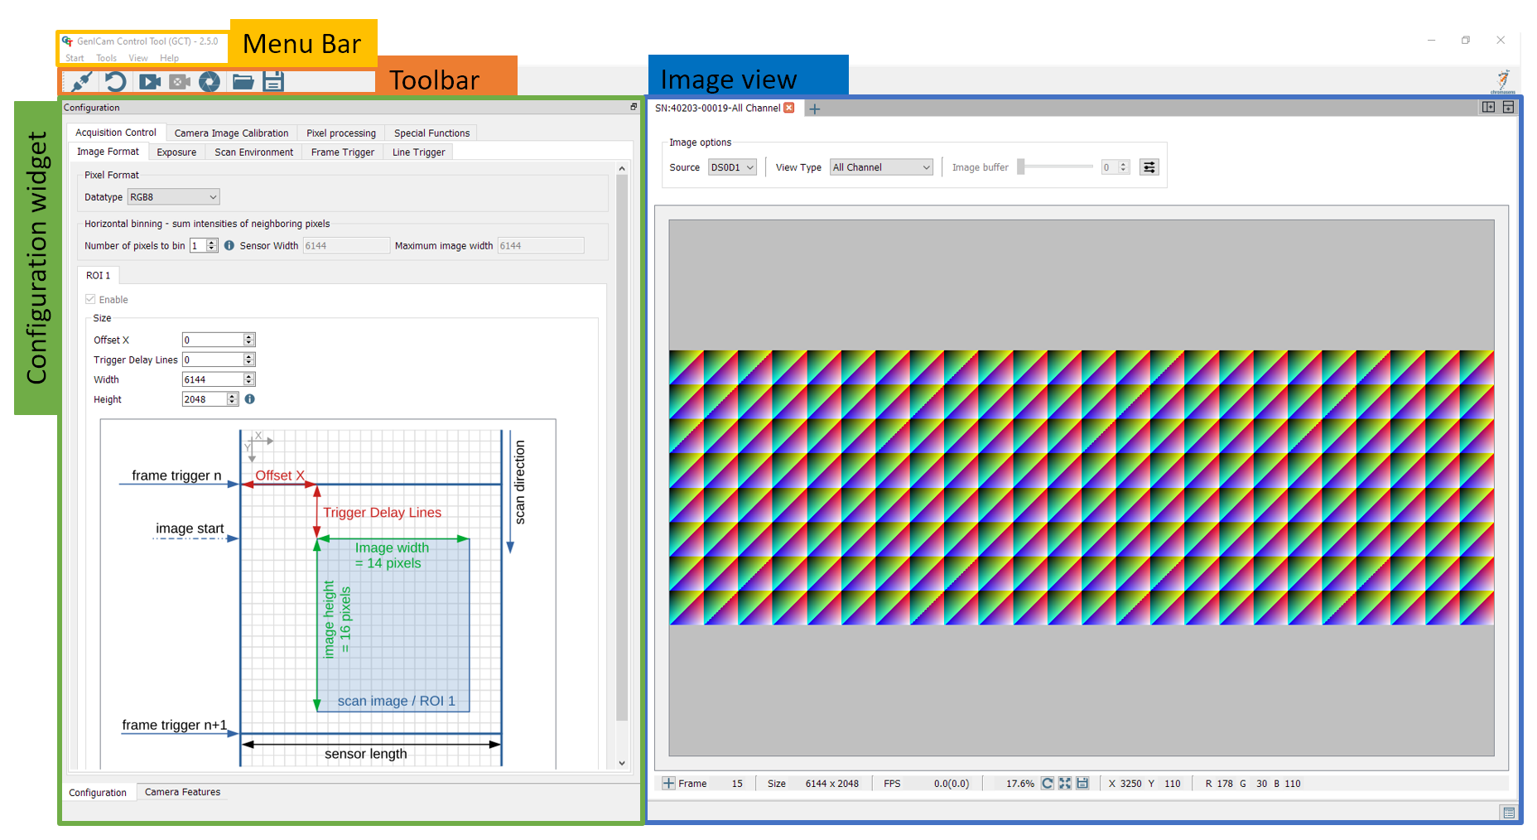
Task: Expand the Source DS0D1 dropdown
Action: (x=732, y=167)
